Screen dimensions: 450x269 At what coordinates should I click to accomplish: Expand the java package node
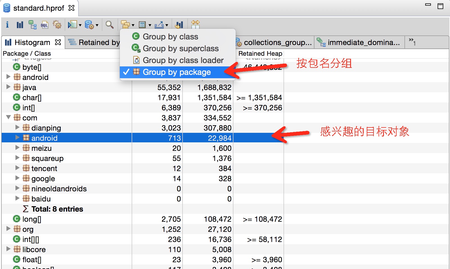(8, 87)
